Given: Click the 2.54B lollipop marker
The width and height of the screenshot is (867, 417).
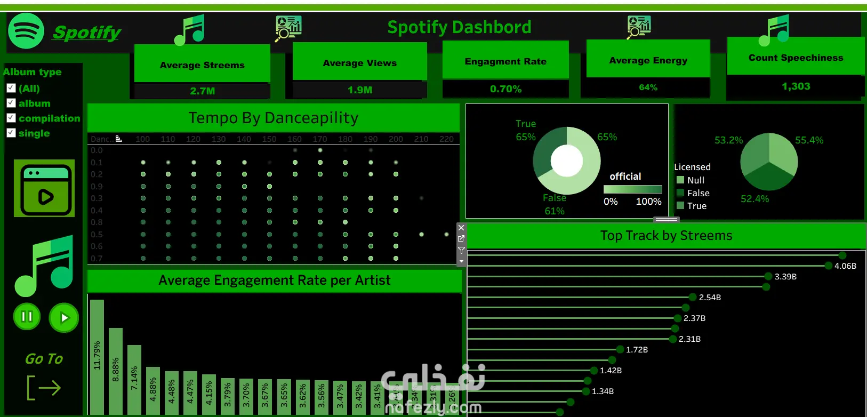Looking at the screenshot, I should pos(693,297).
